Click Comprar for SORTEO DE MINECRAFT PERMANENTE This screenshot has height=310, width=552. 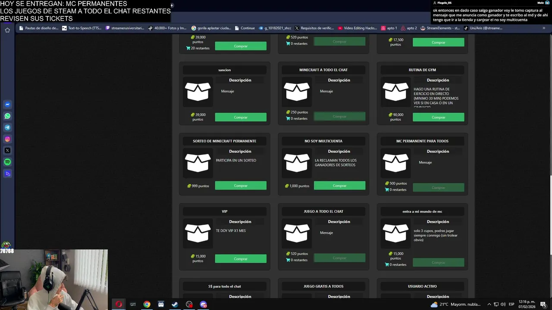[241, 186]
